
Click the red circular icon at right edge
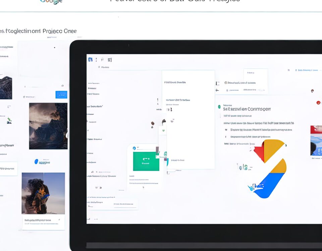318,103
